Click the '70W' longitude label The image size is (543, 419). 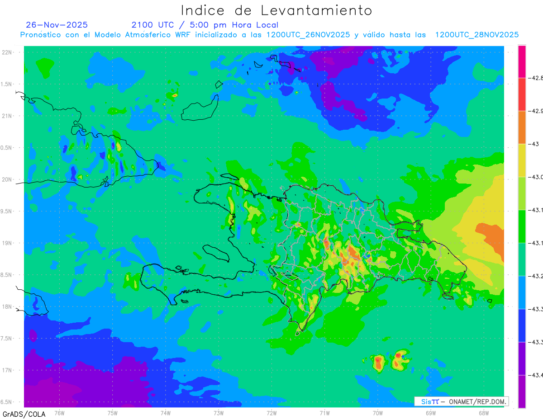(x=377, y=412)
